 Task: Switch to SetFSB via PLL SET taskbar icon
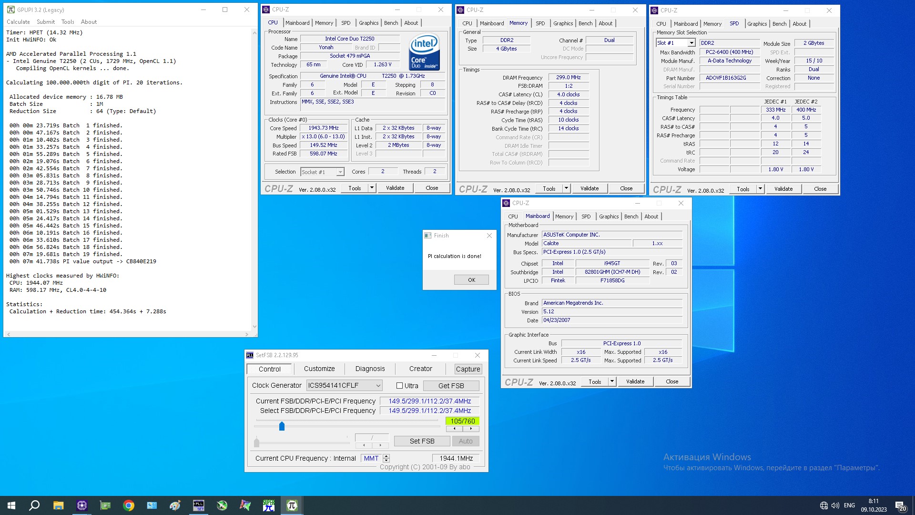coord(198,505)
